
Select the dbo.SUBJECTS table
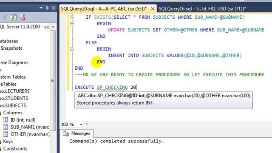pos(13,105)
